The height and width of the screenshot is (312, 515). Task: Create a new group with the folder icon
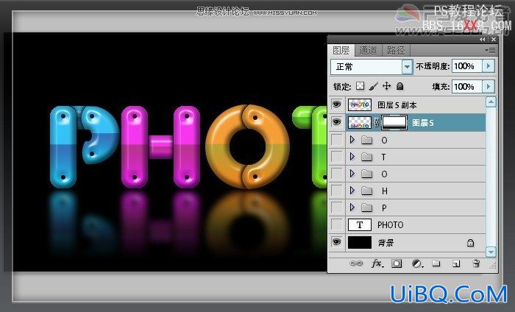coord(436,263)
